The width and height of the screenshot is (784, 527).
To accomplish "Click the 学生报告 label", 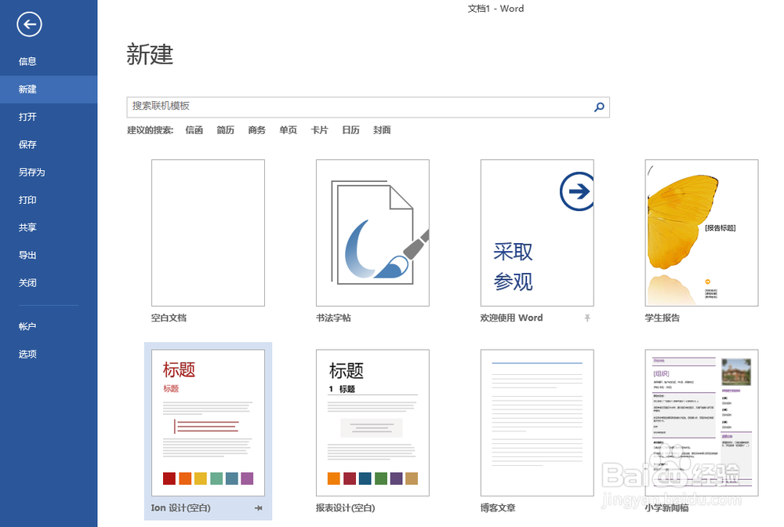I will pyautogui.click(x=662, y=318).
